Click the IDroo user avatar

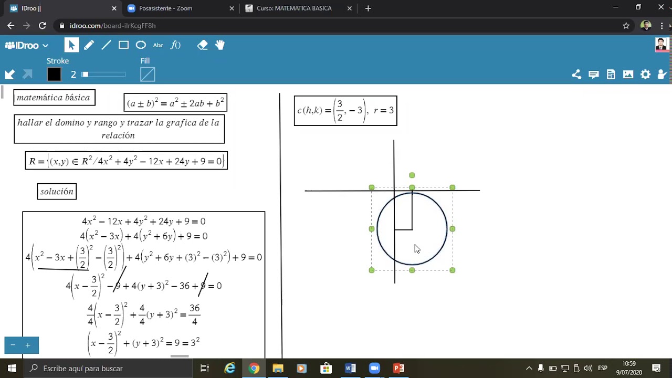pyautogui.click(x=662, y=45)
